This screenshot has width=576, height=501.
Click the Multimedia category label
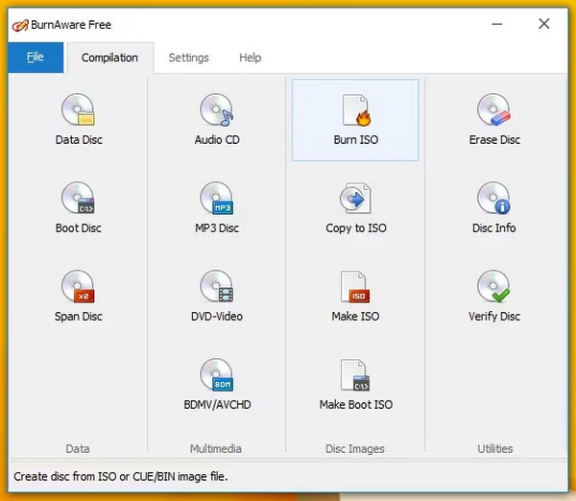(x=216, y=448)
